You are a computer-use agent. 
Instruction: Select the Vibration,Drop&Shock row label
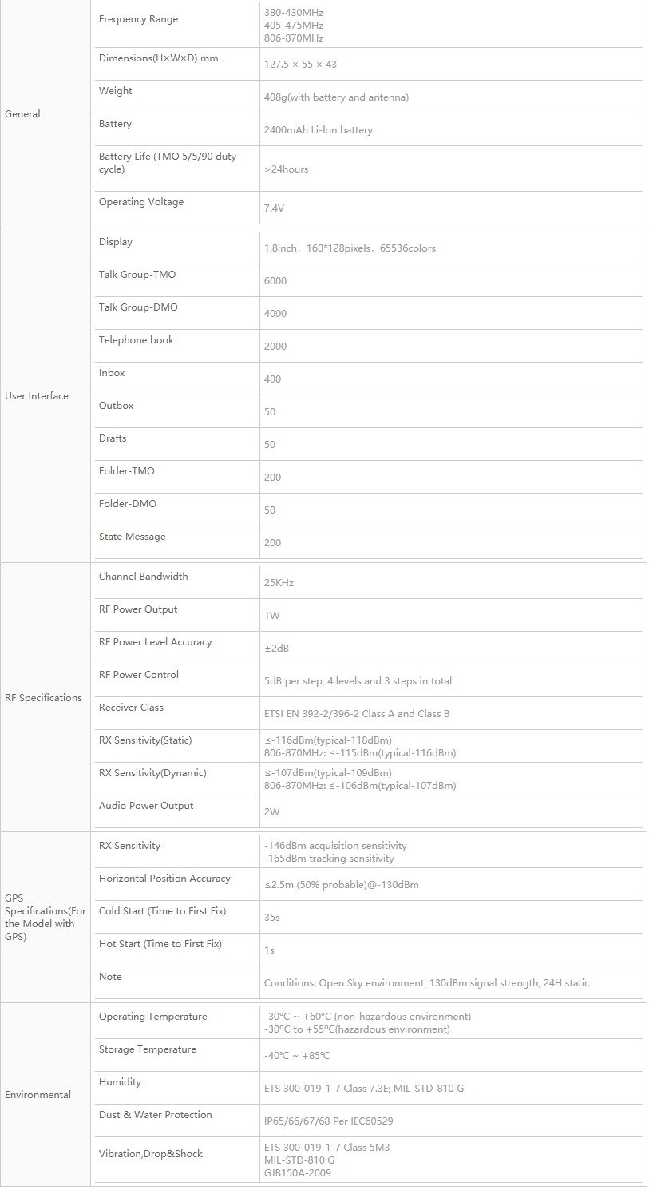click(x=151, y=1154)
